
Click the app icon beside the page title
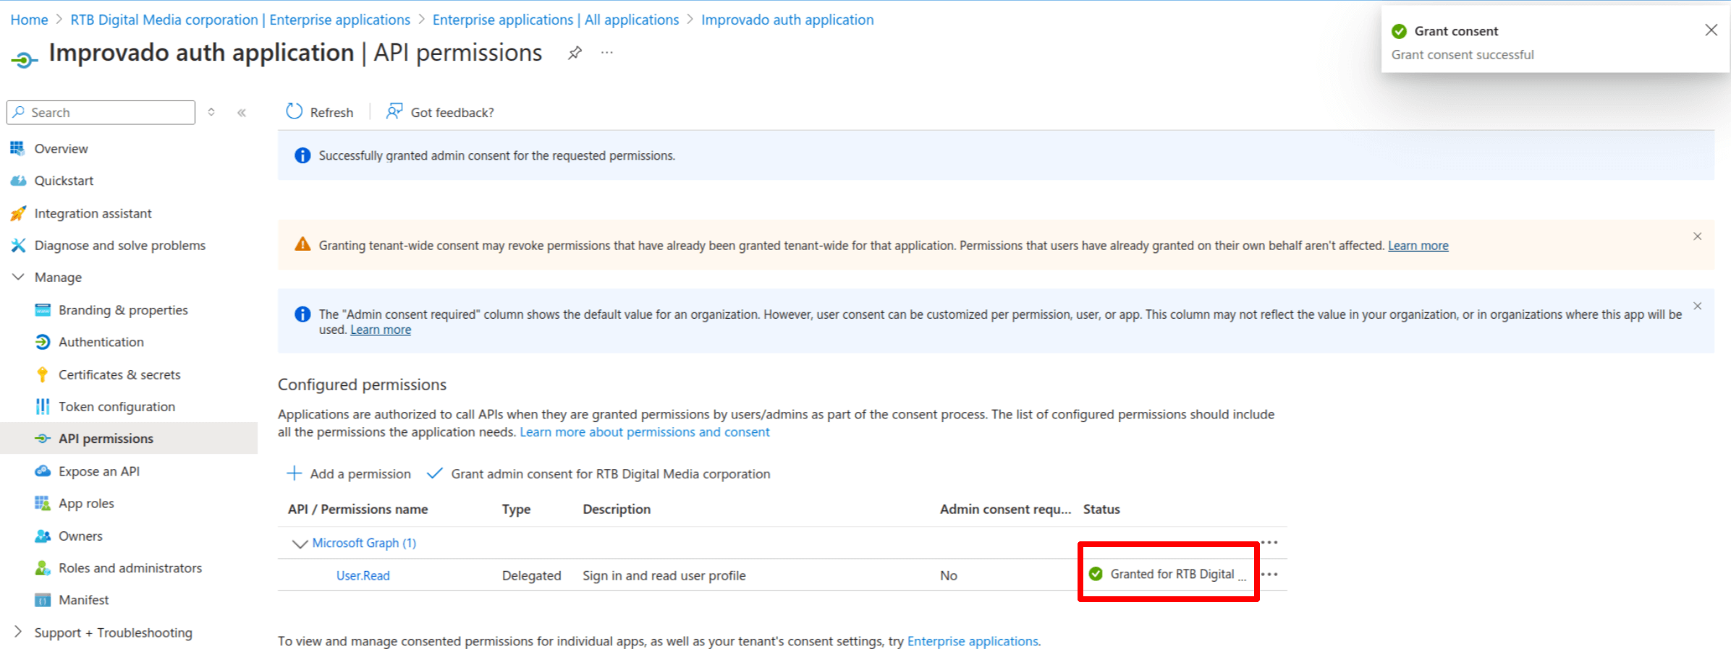click(24, 59)
